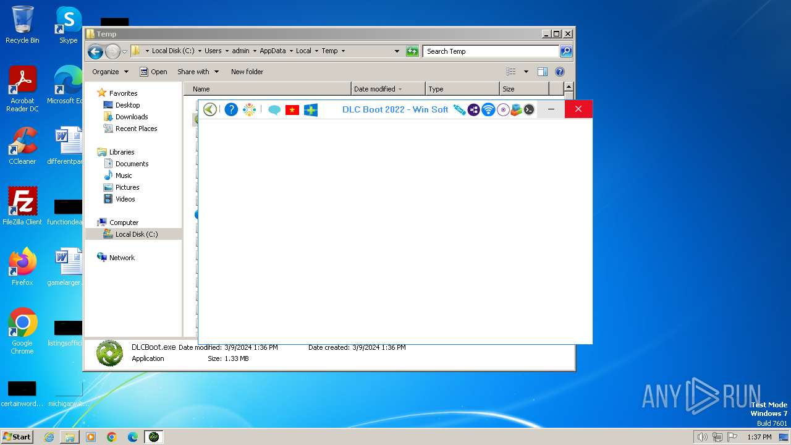Sort by the Date modified column header
The height and width of the screenshot is (445, 791).
[388, 89]
